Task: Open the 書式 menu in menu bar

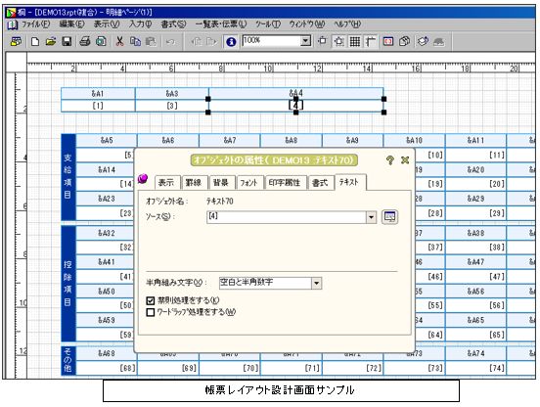Action: [173, 24]
